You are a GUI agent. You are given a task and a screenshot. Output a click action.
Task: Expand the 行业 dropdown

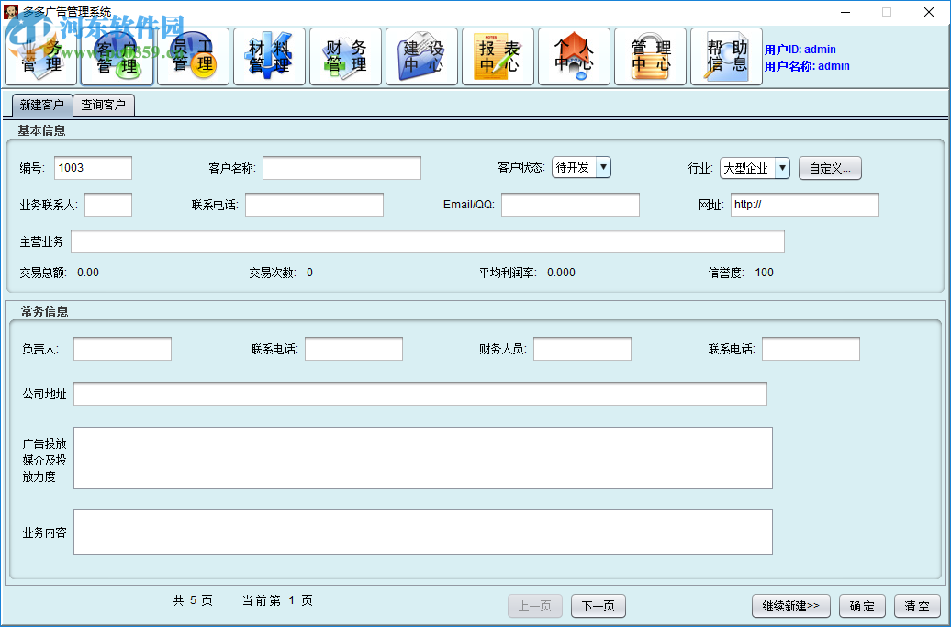pyautogui.click(x=781, y=167)
